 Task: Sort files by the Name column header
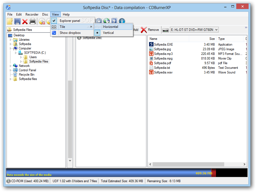coord(168,39)
